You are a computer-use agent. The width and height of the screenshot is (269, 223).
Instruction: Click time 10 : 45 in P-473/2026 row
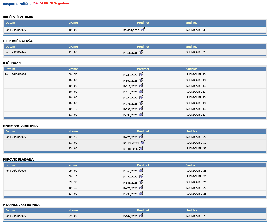73,137
